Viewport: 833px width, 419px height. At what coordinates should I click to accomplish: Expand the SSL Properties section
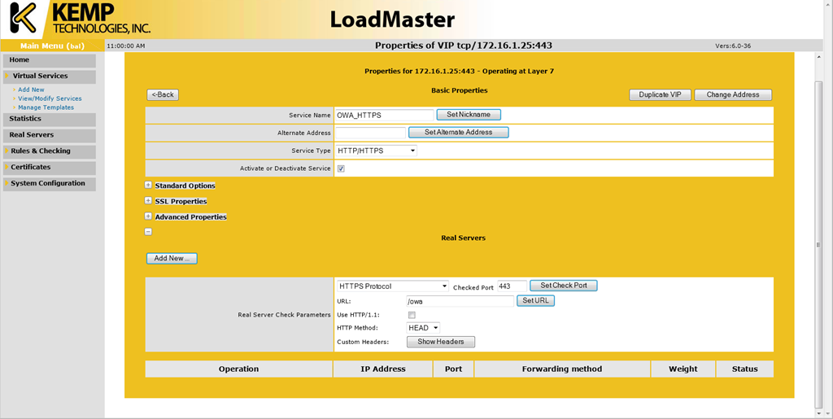click(148, 201)
